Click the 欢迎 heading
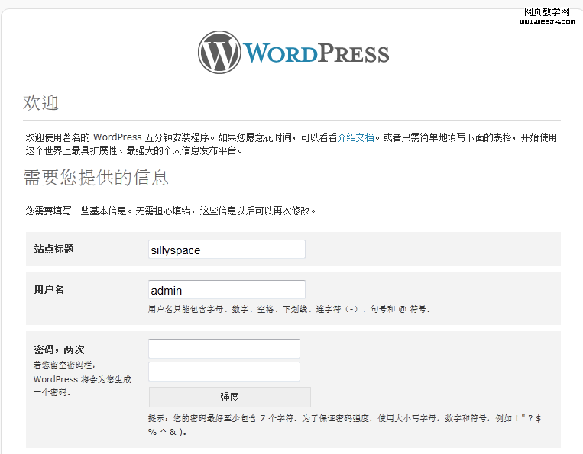 click(41, 103)
